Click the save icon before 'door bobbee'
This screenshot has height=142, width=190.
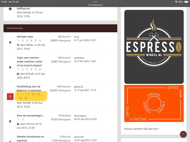pos(18,124)
